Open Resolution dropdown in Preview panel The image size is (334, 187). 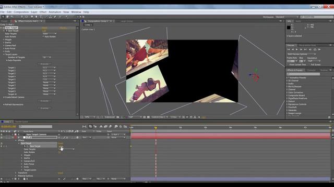(314, 61)
